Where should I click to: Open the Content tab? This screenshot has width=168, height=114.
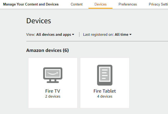[x=77, y=4]
